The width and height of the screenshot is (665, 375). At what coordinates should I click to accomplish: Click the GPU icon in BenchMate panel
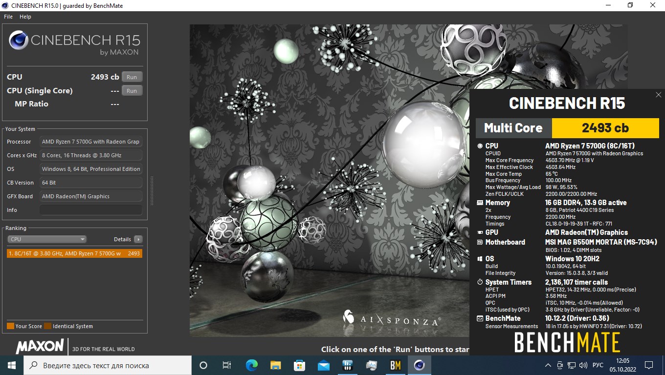[x=480, y=232]
